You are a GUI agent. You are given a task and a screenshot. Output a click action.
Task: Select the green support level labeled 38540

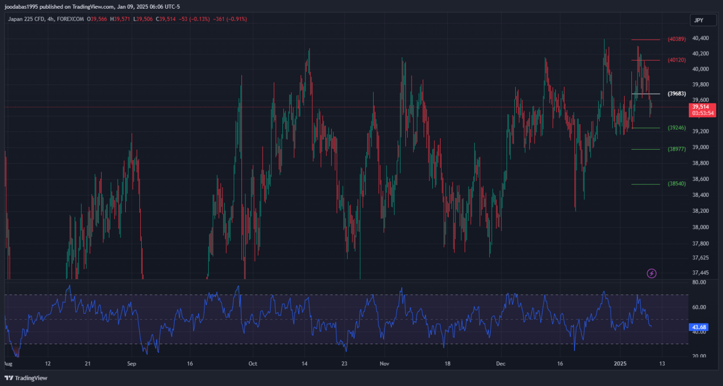pyautogui.click(x=677, y=184)
